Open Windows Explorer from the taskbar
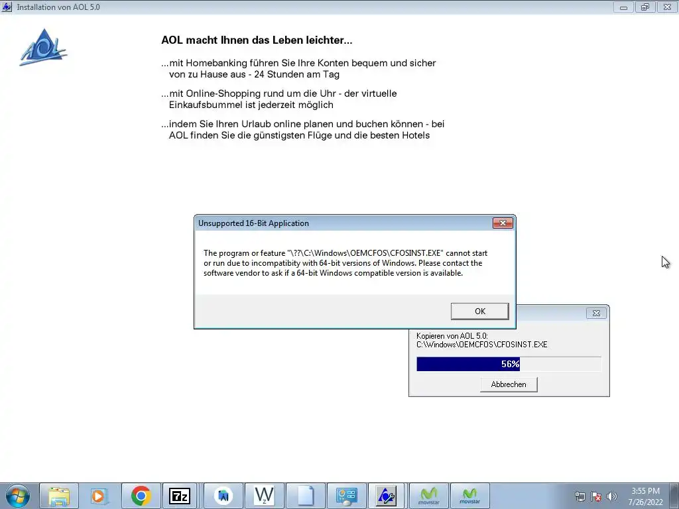Screen dimensions: 679x509 (x=59, y=496)
